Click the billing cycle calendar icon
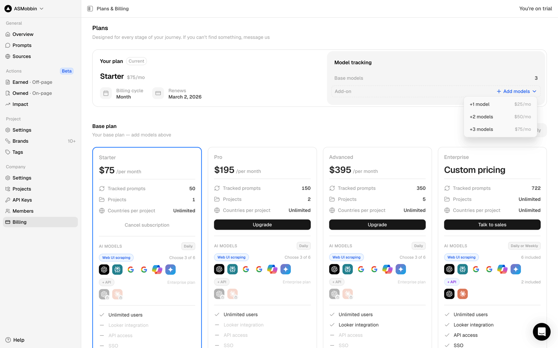558x348 pixels. pos(106,93)
